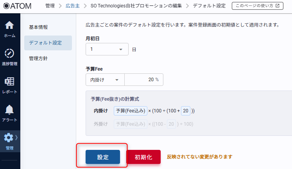
Task: Open the month start day (月初日) dropdown
Action: 107,50
